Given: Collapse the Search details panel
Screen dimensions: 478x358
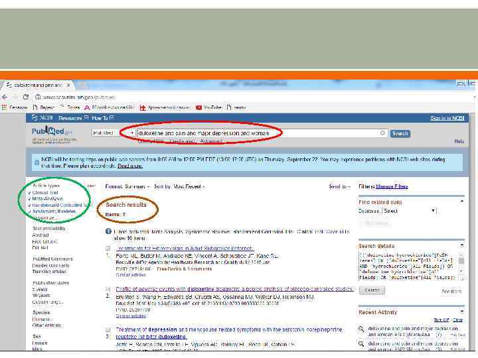Looking at the screenshot, I should point(462,245).
